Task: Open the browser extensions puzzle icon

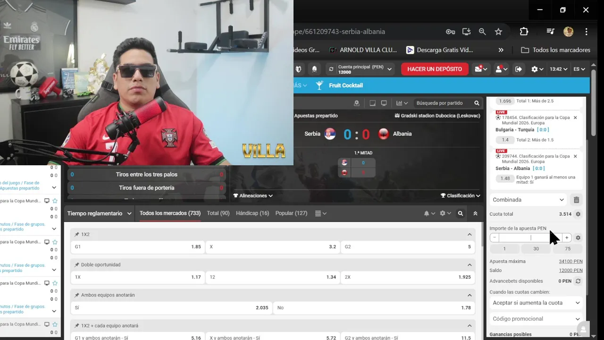Action: (524, 32)
